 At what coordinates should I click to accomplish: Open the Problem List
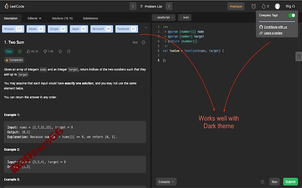tap(151, 6)
